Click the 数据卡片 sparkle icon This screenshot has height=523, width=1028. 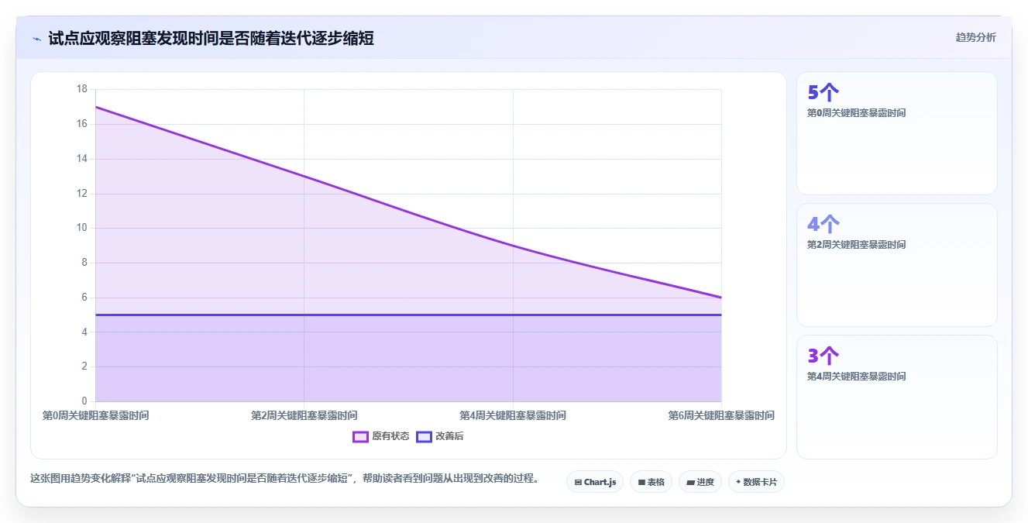pos(738,482)
